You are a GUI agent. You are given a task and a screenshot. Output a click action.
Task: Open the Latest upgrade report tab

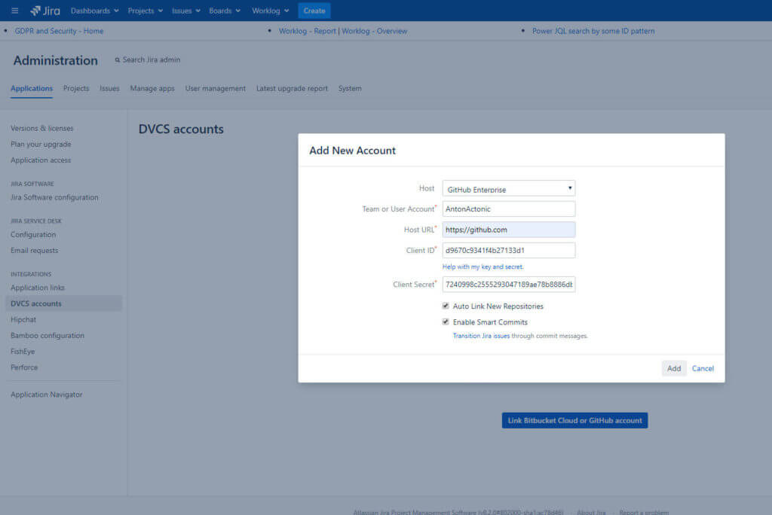pos(292,89)
